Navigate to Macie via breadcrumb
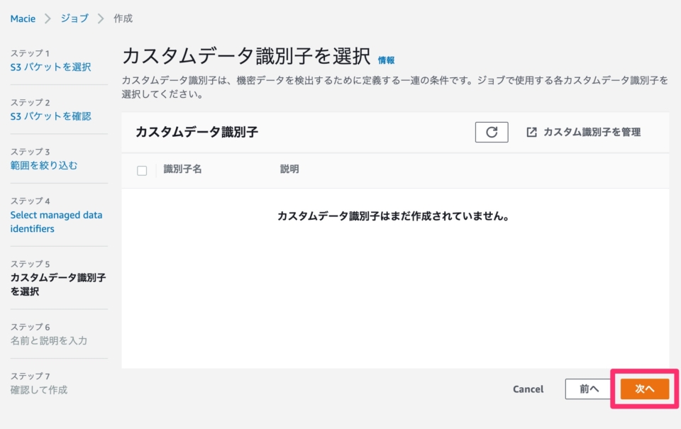 tap(22, 19)
